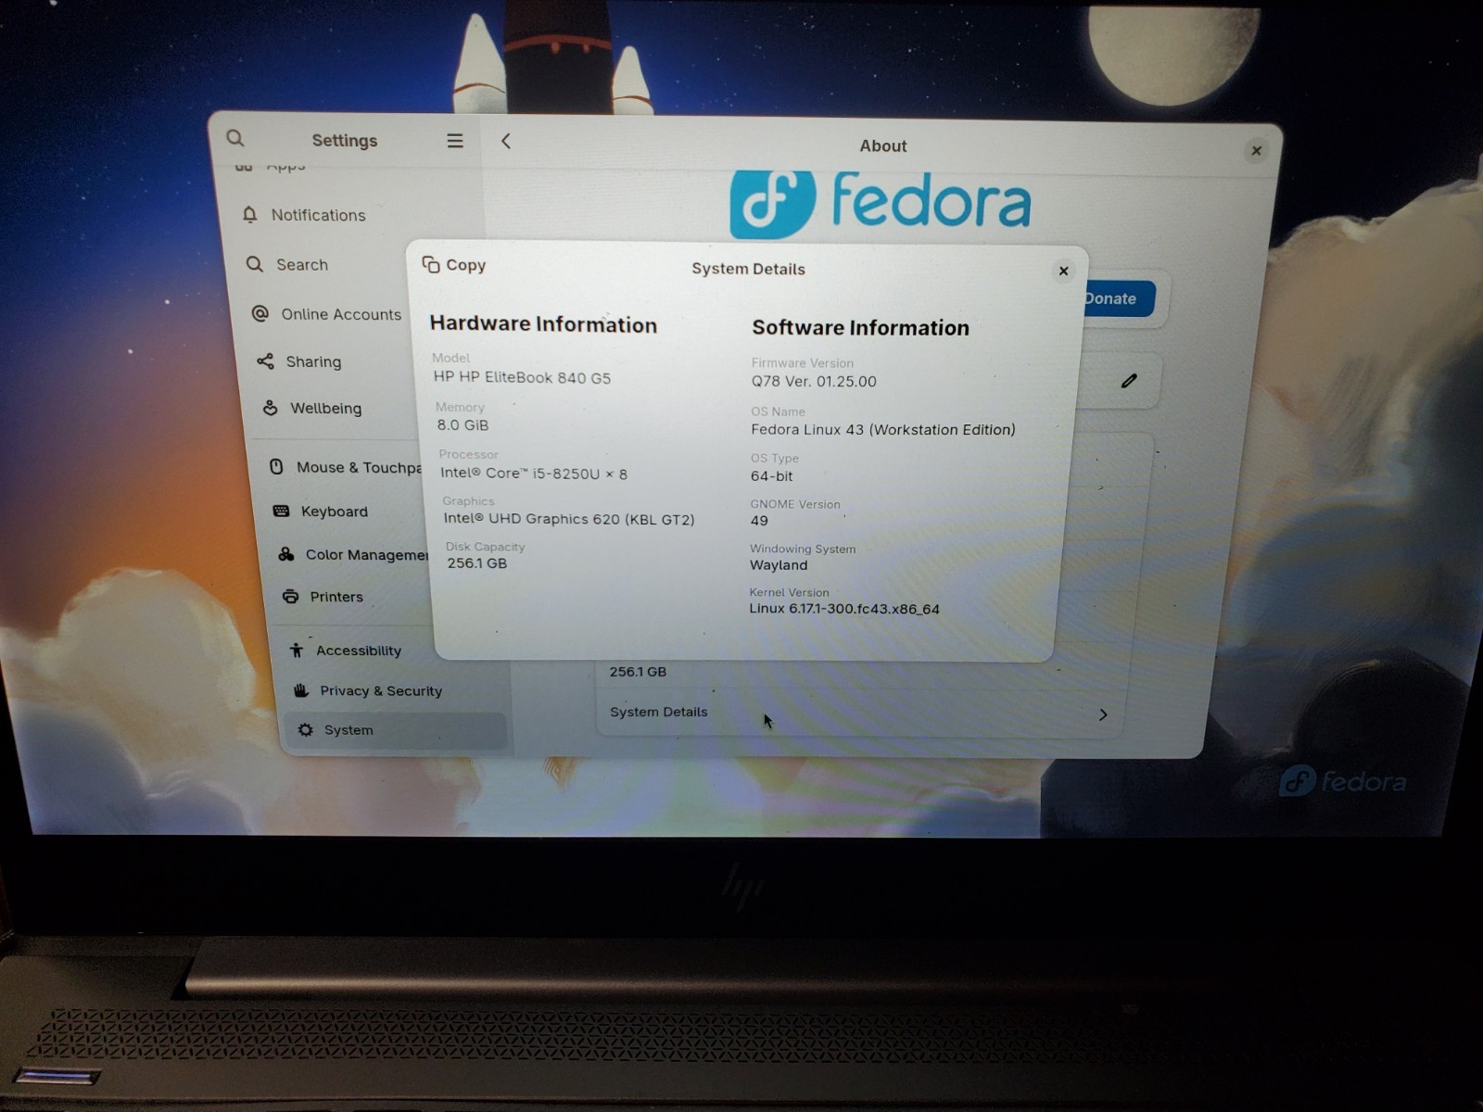
Task: Open the Settings hamburger menu
Action: pos(455,141)
